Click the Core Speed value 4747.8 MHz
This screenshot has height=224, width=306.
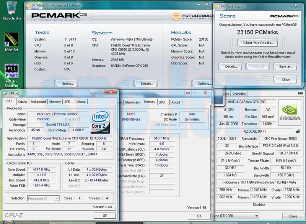(41, 170)
